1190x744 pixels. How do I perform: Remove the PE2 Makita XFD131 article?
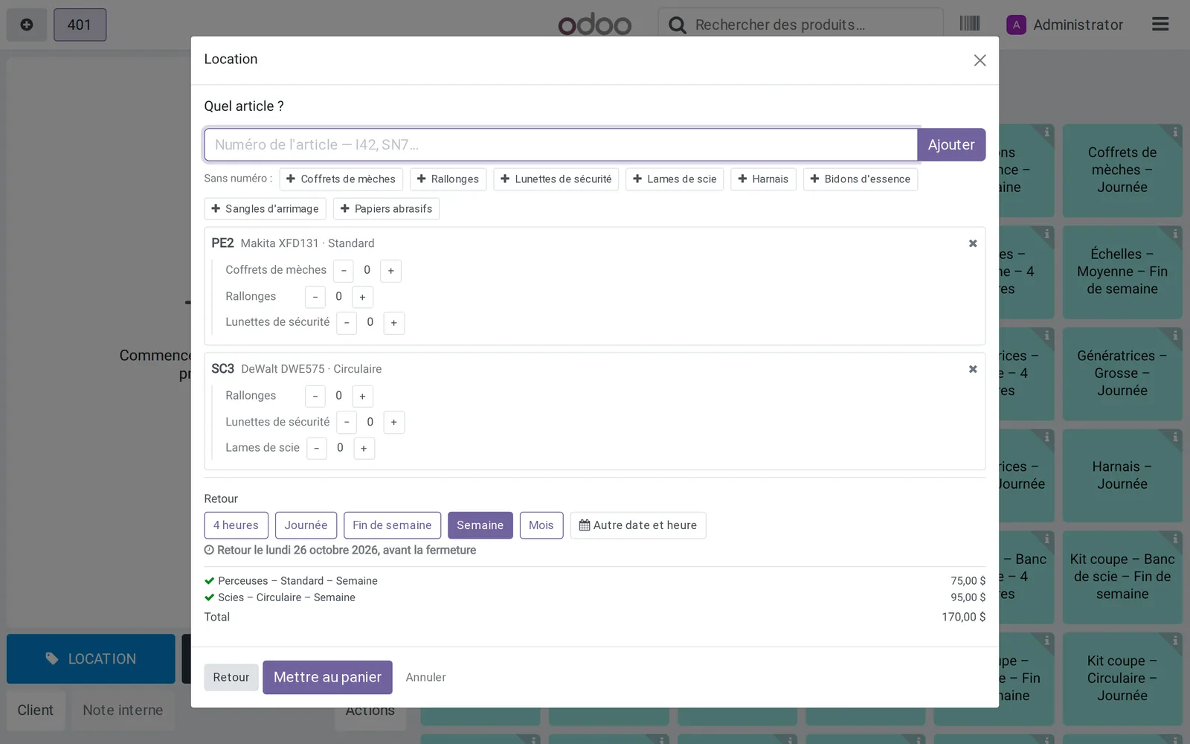pyautogui.click(x=973, y=243)
